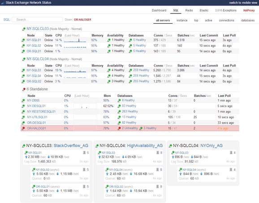Focus the SQL search input field
The height and width of the screenshot is (203, 259).
click(x=37, y=20)
